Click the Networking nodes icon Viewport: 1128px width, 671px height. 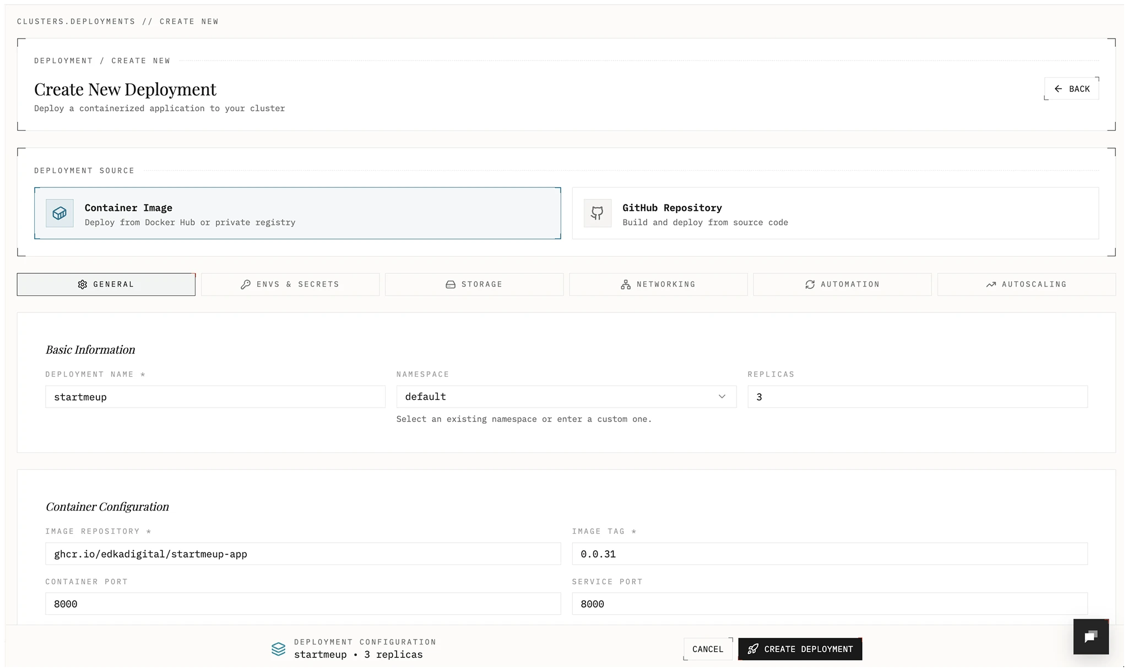click(x=626, y=284)
